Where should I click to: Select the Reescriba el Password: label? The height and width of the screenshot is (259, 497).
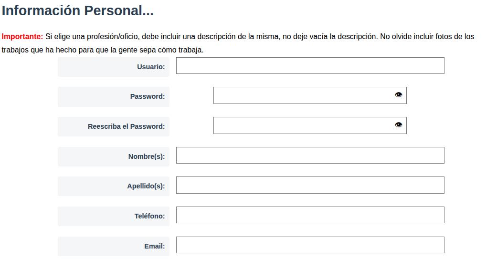126,126
